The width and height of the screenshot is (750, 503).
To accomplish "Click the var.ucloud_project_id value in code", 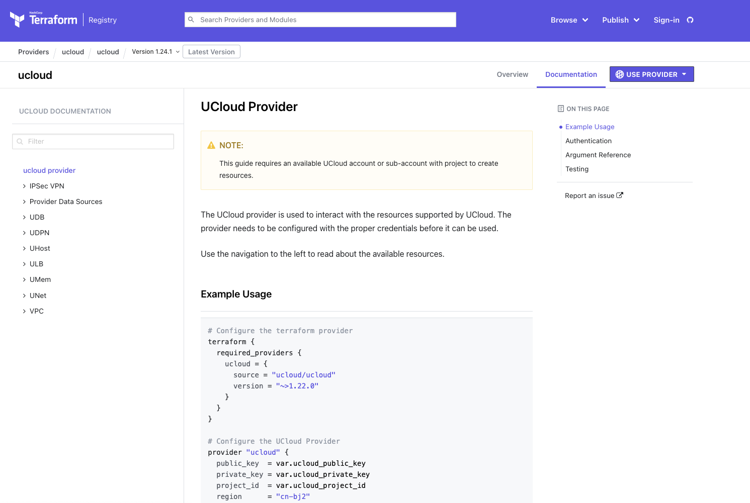I will point(321,485).
